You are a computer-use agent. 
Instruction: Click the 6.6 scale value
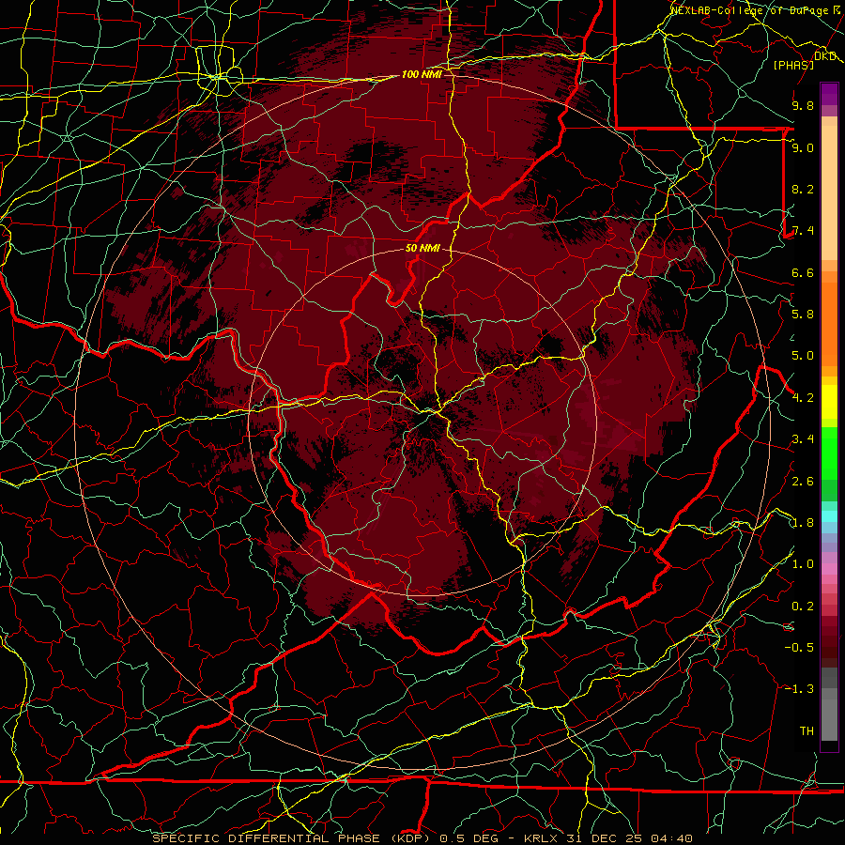tap(803, 272)
